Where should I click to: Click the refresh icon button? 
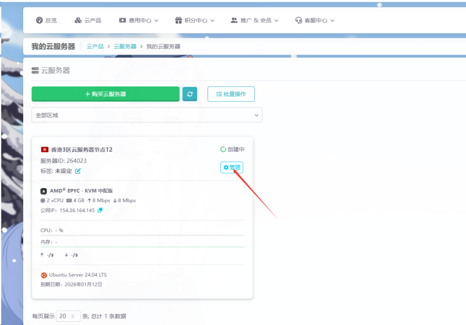[190, 94]
